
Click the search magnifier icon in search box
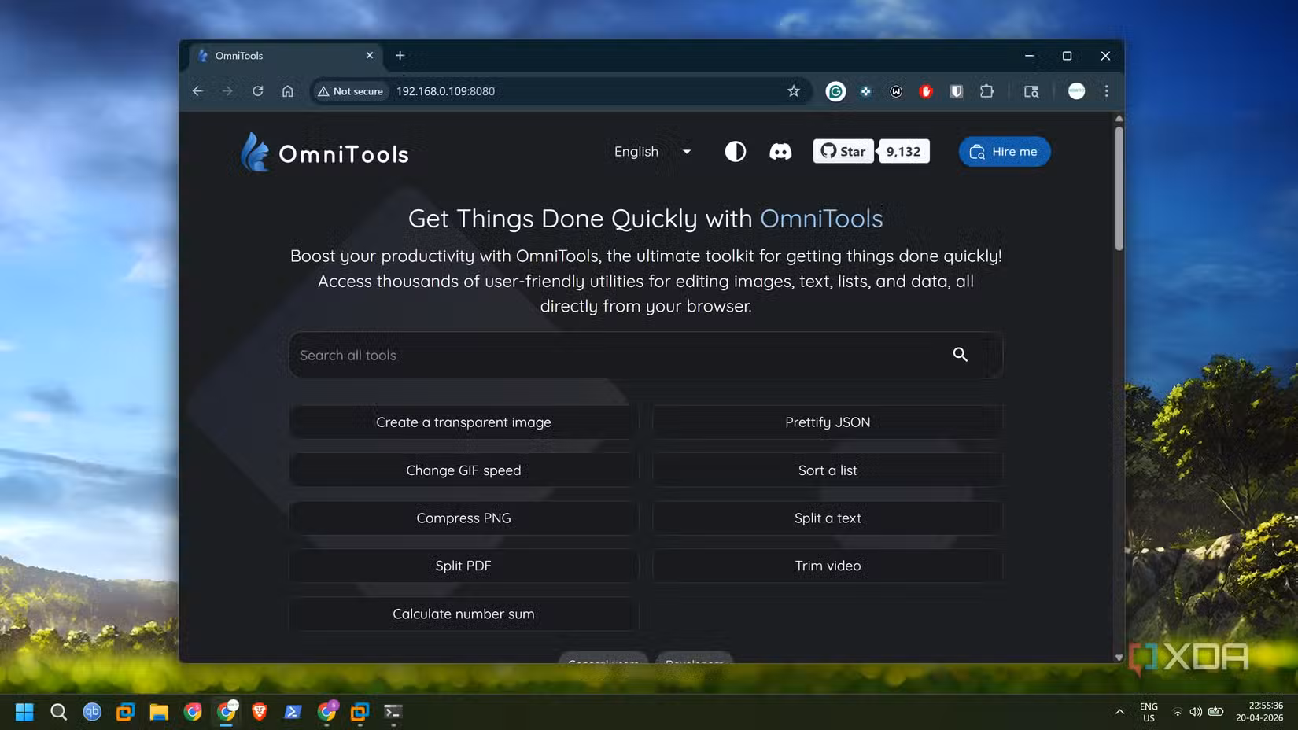pos(960,355)
